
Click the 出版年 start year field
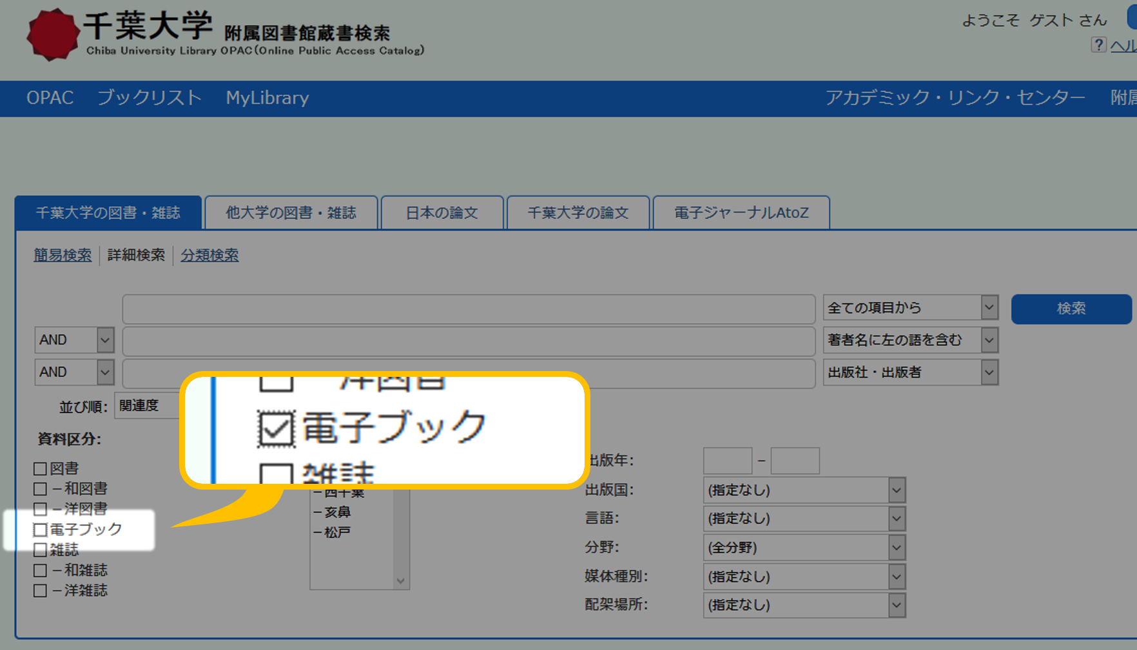728,461
